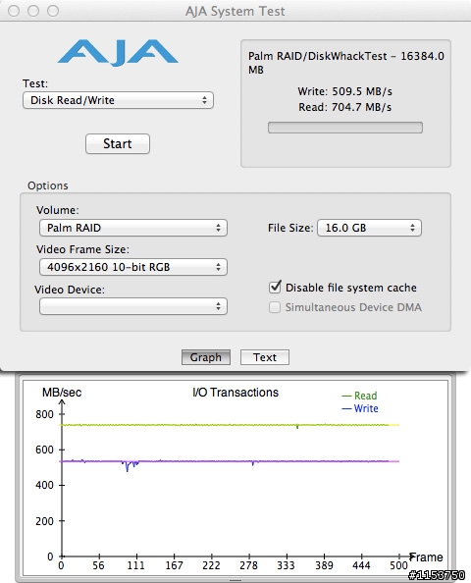Click the 389 frame tick label
The width and height of the screenshot is (471, 583).
tap(324, 566)
